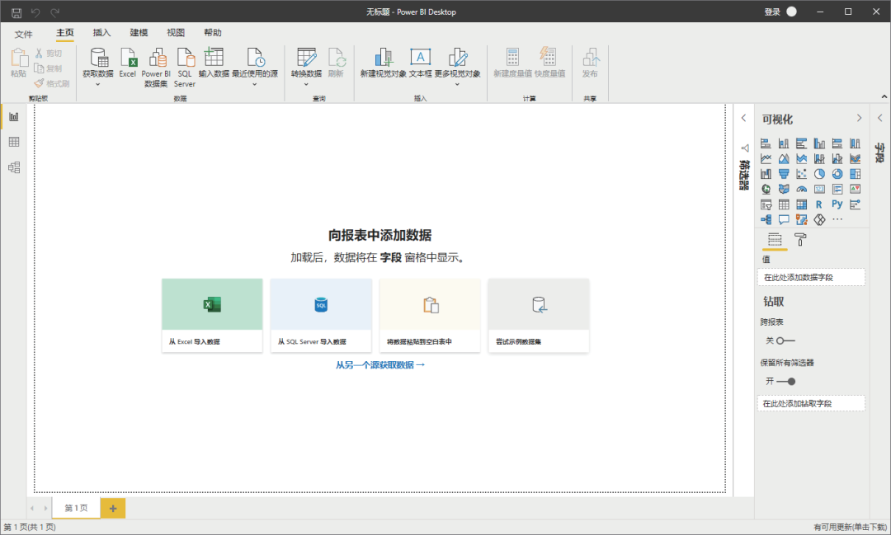Viewport: 891px width, 535px height.
Task: Click 在此处添加钻取字段 drillthrough well
Action: click(x=811, y=403)
